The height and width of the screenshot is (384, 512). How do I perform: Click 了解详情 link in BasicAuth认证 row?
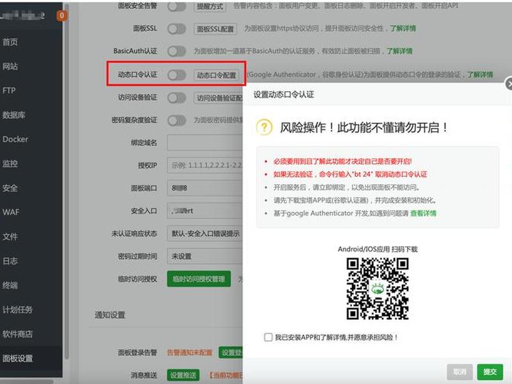coord(399,51)
